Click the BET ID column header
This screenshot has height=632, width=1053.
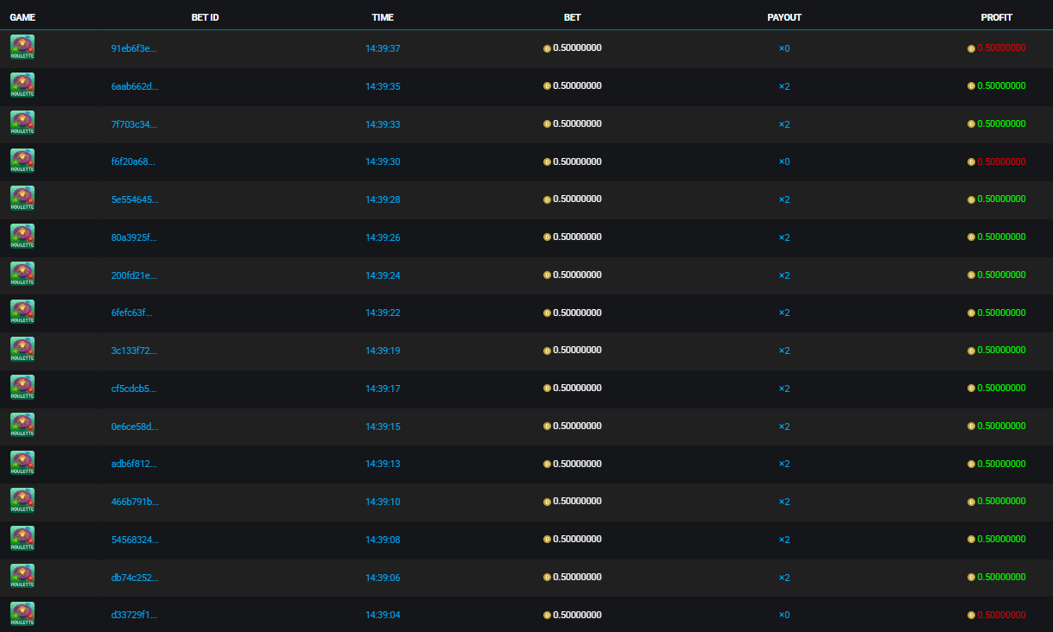[206, 17]
